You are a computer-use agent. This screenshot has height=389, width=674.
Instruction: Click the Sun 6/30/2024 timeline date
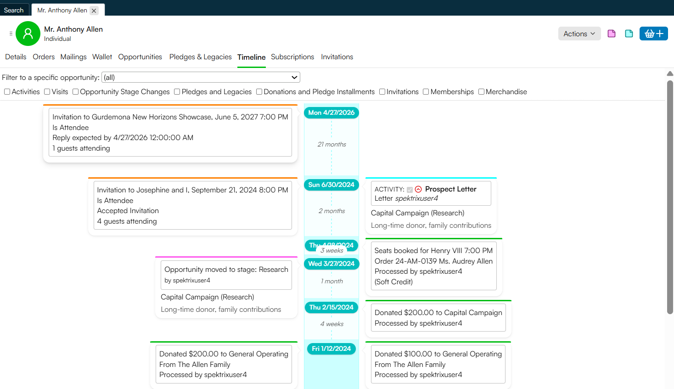pos(331,185)
